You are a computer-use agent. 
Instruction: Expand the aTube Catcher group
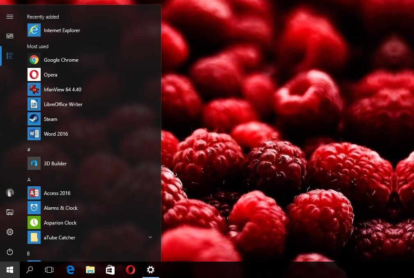[150, 237]
